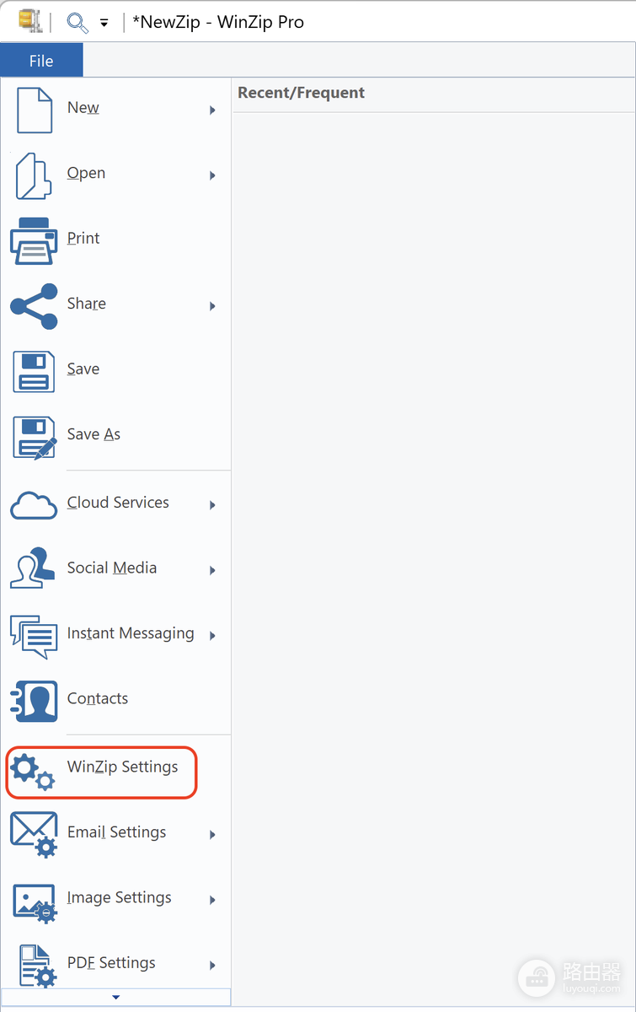Click the magnifier search icon in title bar
Screen dimensions: 636x1012
click(77, 22)
